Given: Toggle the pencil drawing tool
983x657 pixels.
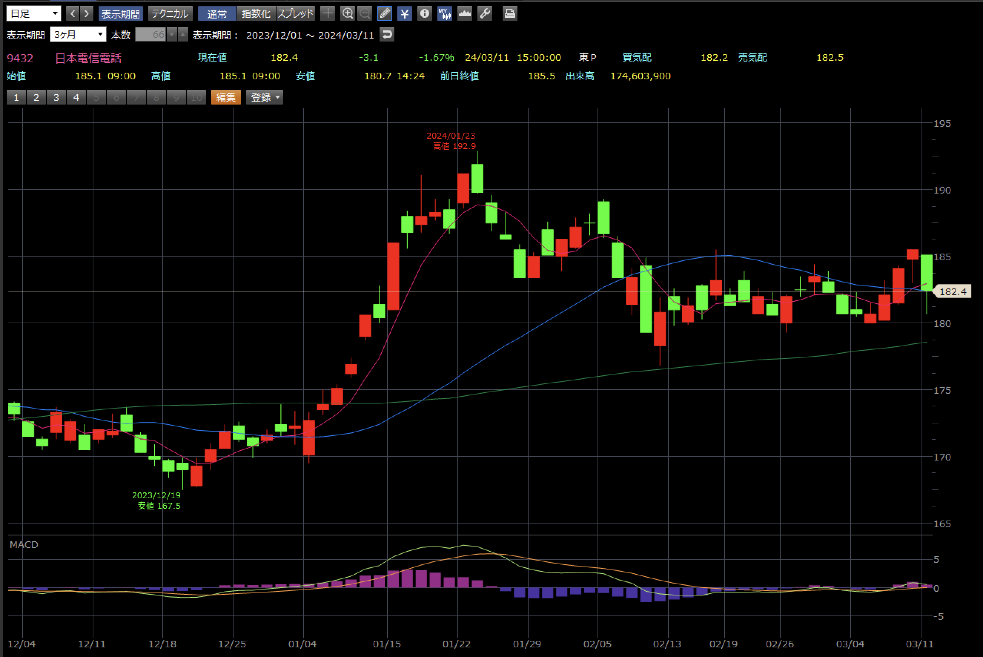Looking at the screenshot, I should 384,13.
